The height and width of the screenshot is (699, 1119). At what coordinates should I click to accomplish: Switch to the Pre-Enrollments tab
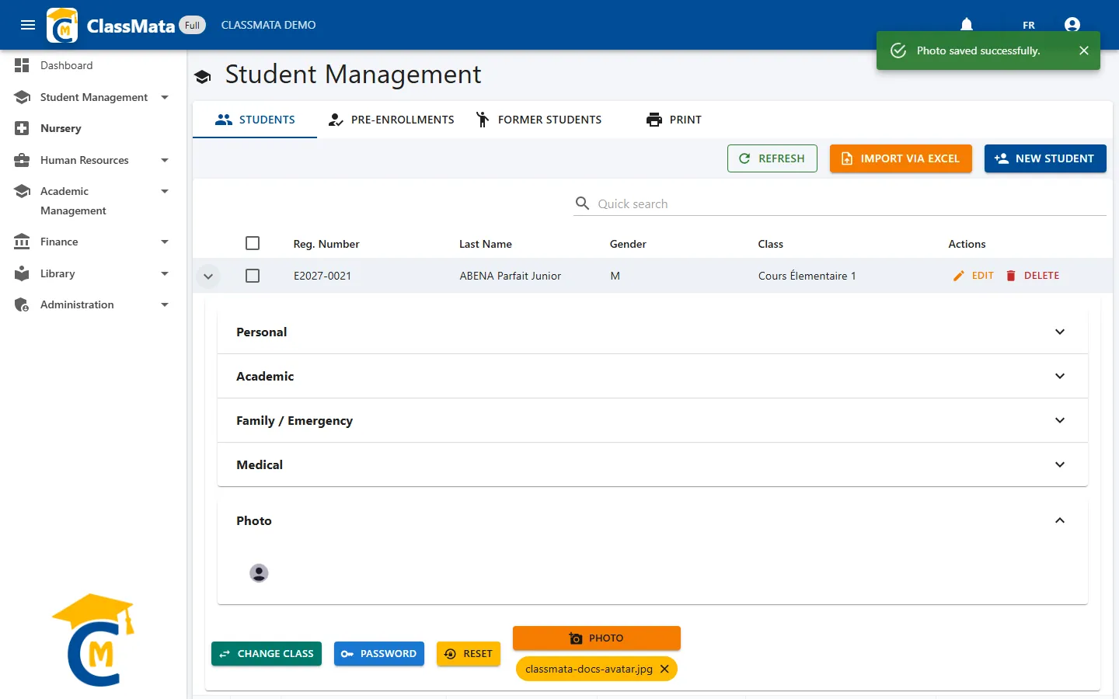(x=392, y=120)
